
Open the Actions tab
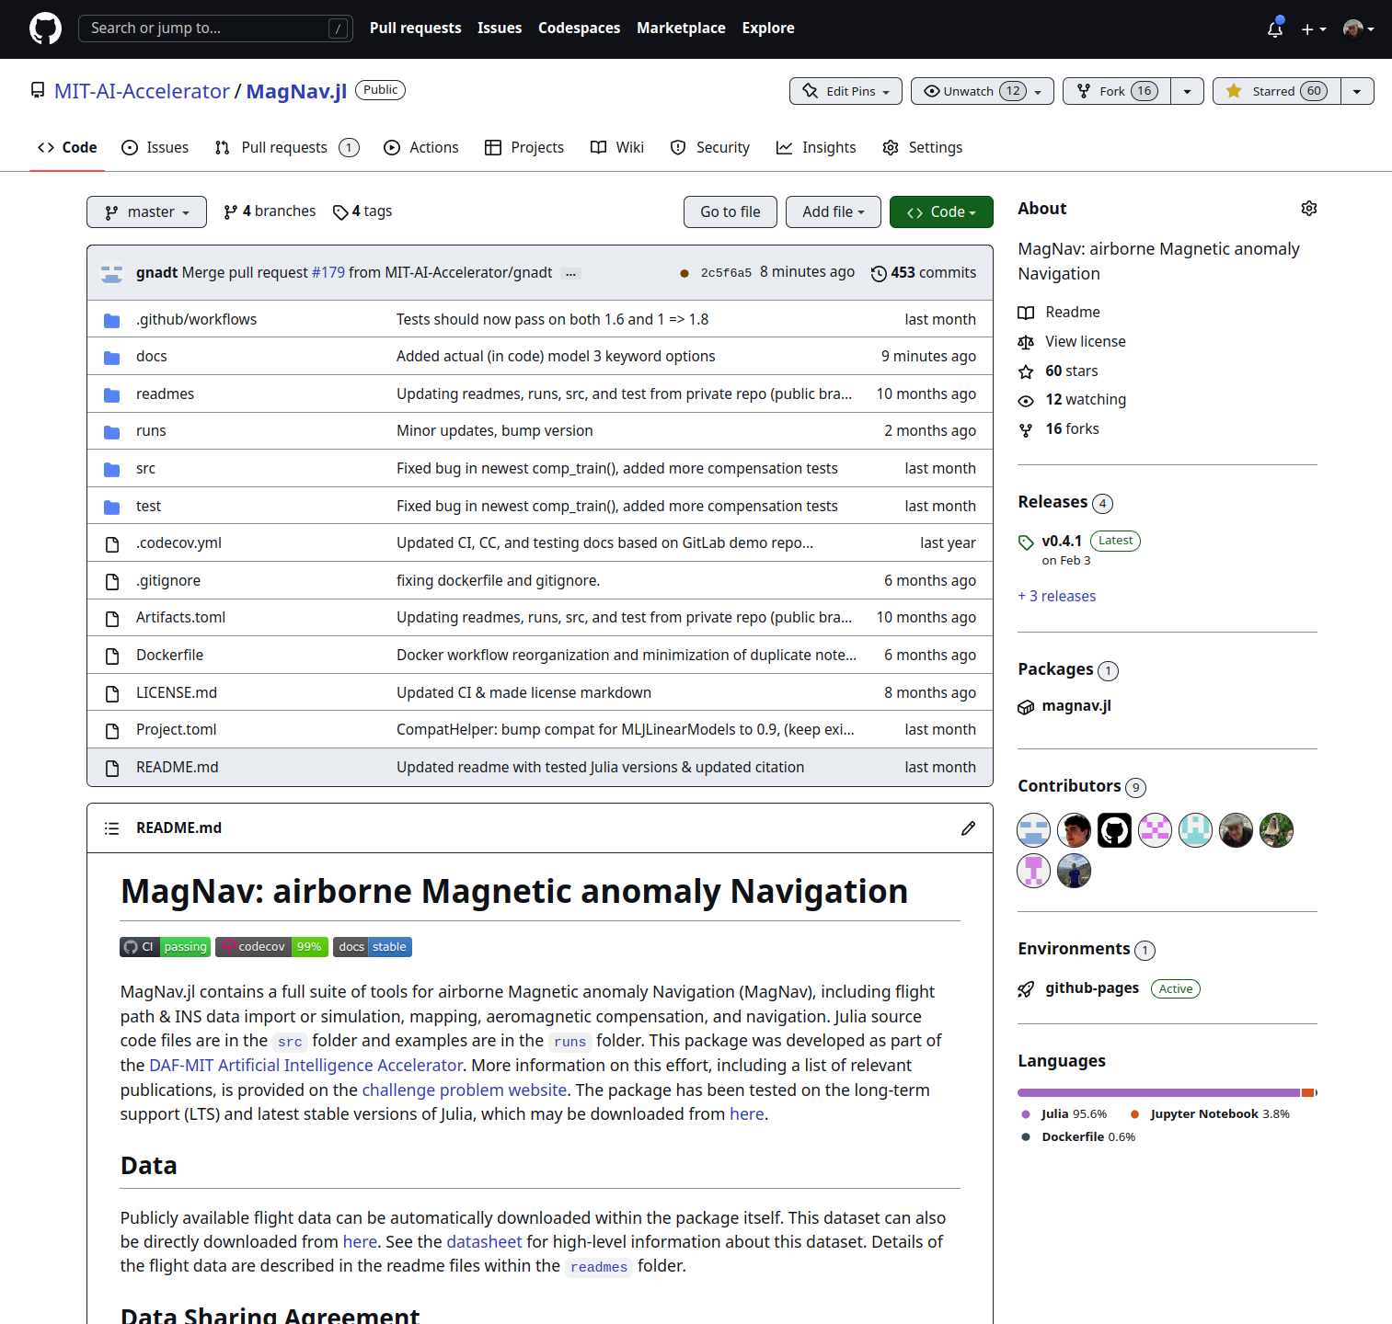pos(421,147)
